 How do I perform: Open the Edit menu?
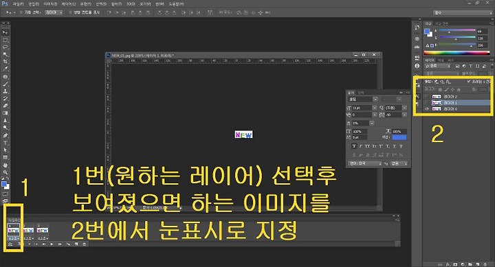pos(33,4)
